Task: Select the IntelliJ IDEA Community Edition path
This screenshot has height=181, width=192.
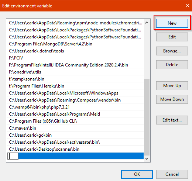Action: [x=75, y=65]
